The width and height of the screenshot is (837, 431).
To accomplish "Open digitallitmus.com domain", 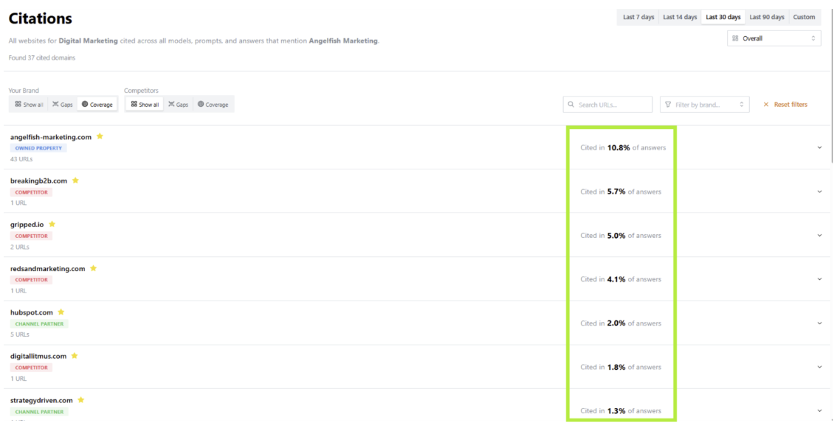I will pos(38,356).
